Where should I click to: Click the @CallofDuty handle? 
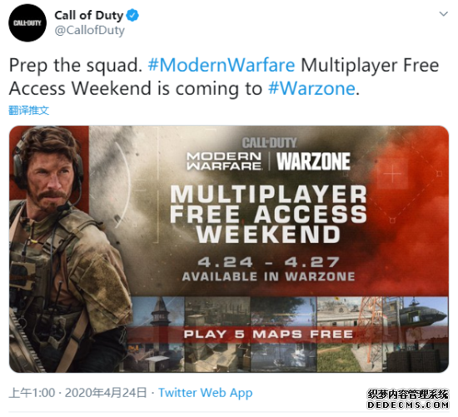[90, 30]
